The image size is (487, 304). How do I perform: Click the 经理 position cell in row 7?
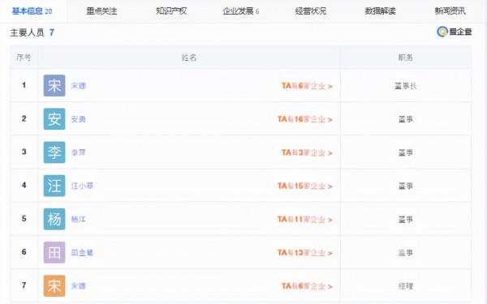(x=406, y=286)
